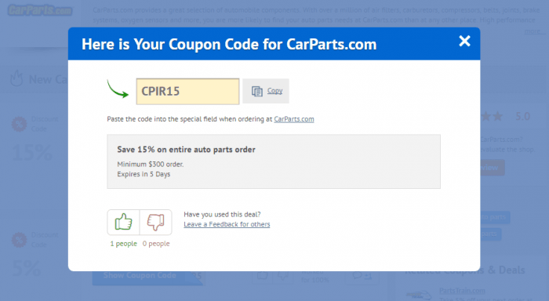Click the 5% discount code percent badge
This screenshot has height=301, width=549.
[19, 240]
